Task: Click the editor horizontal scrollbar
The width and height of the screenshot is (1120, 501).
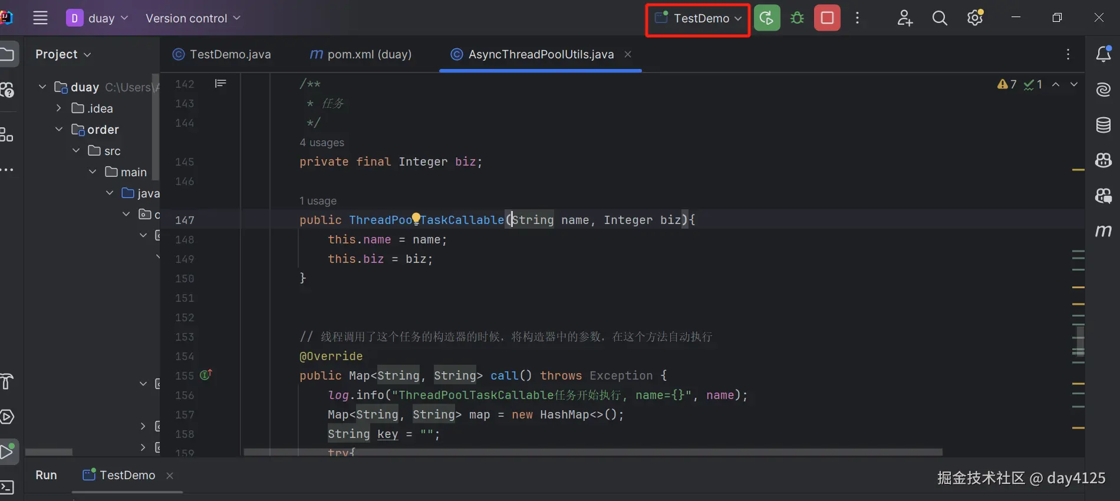Action: pyautogui.click(x=593, y=452)
